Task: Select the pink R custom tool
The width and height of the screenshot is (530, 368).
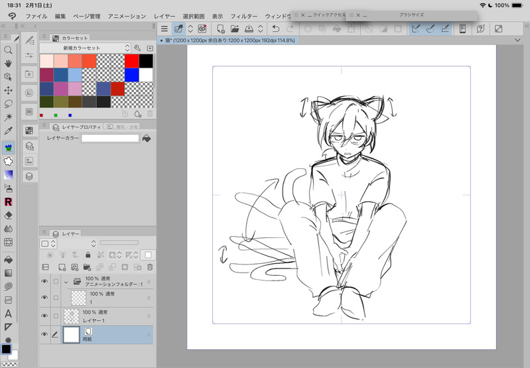Action: click(8, 202)
